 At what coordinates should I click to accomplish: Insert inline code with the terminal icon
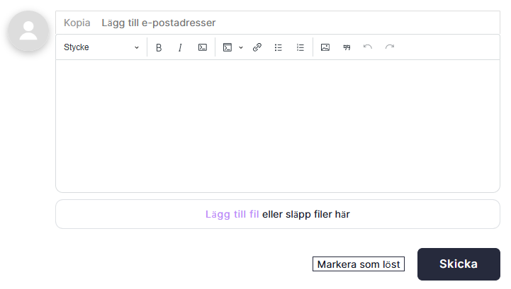pos(203,47)
